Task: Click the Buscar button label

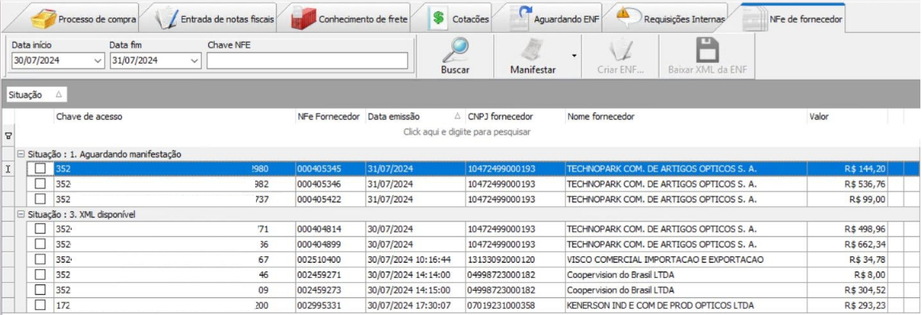Action: click(455, 70)
